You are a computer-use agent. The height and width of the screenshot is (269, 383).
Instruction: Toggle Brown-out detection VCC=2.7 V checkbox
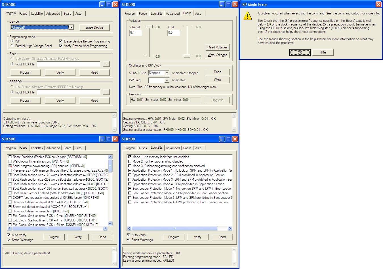coord(10,207)
